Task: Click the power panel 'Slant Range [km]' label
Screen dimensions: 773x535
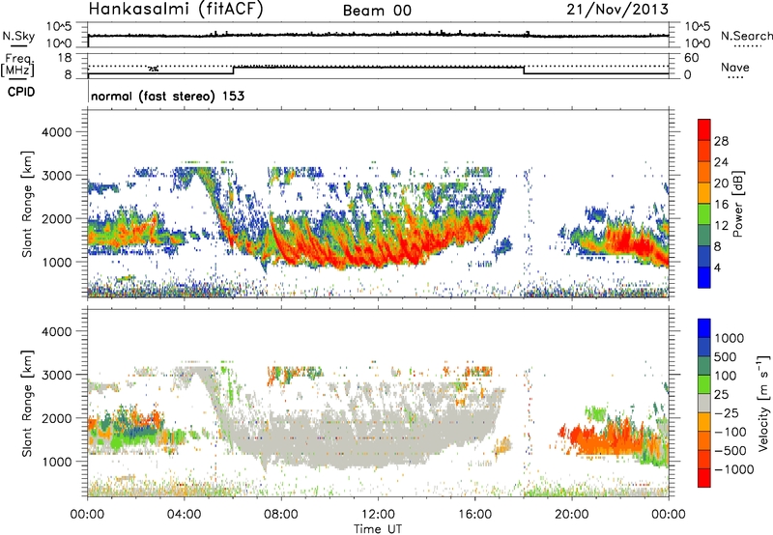Action: pos(27,204)
